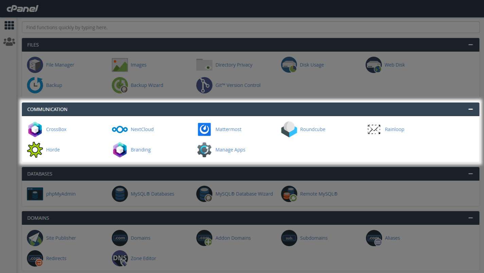This screenshot has width=484, height=273.
Task: Launch the MySQL Database Wizard
Action: [204, 194]
